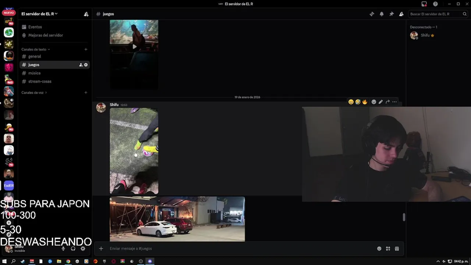Edit the message with pencil icon

[x=380, y=102]
